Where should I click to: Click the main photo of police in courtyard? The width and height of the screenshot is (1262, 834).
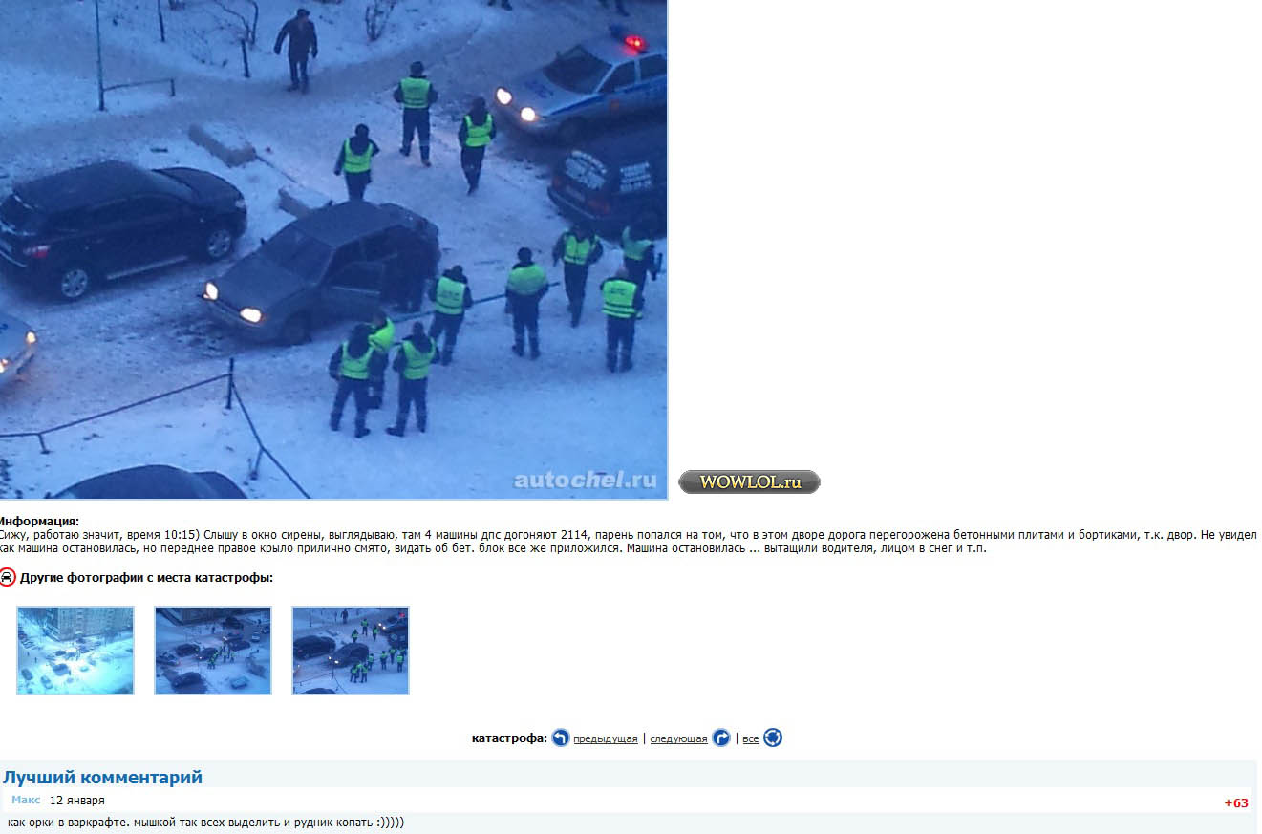332,248
